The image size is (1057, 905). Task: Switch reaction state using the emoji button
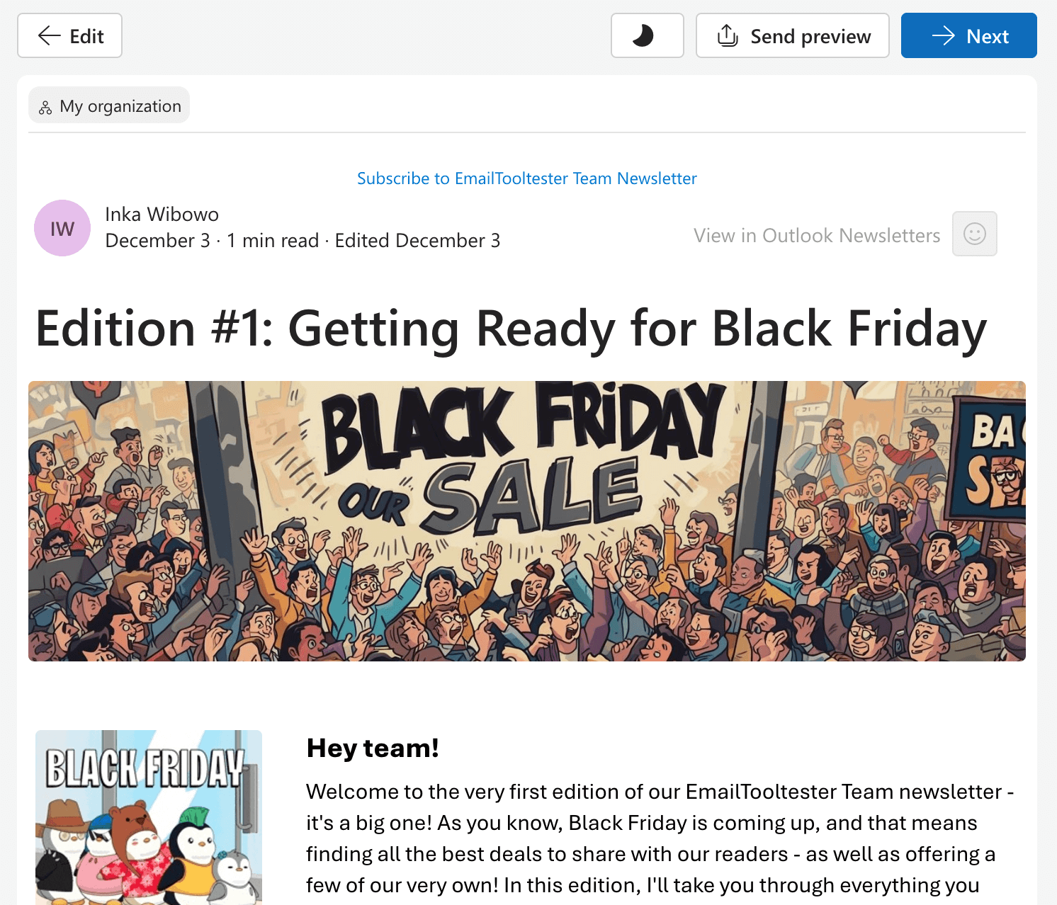[x=974, y=234]
